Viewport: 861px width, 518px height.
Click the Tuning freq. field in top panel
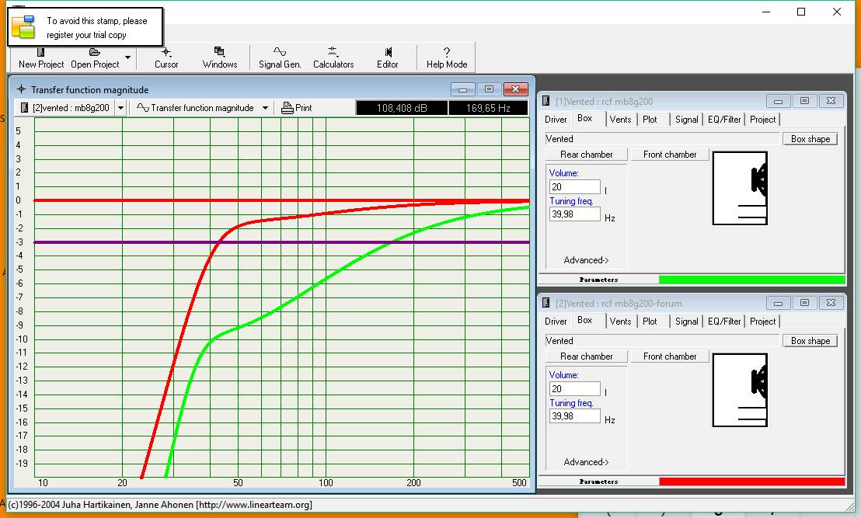[x=574, y=214]
